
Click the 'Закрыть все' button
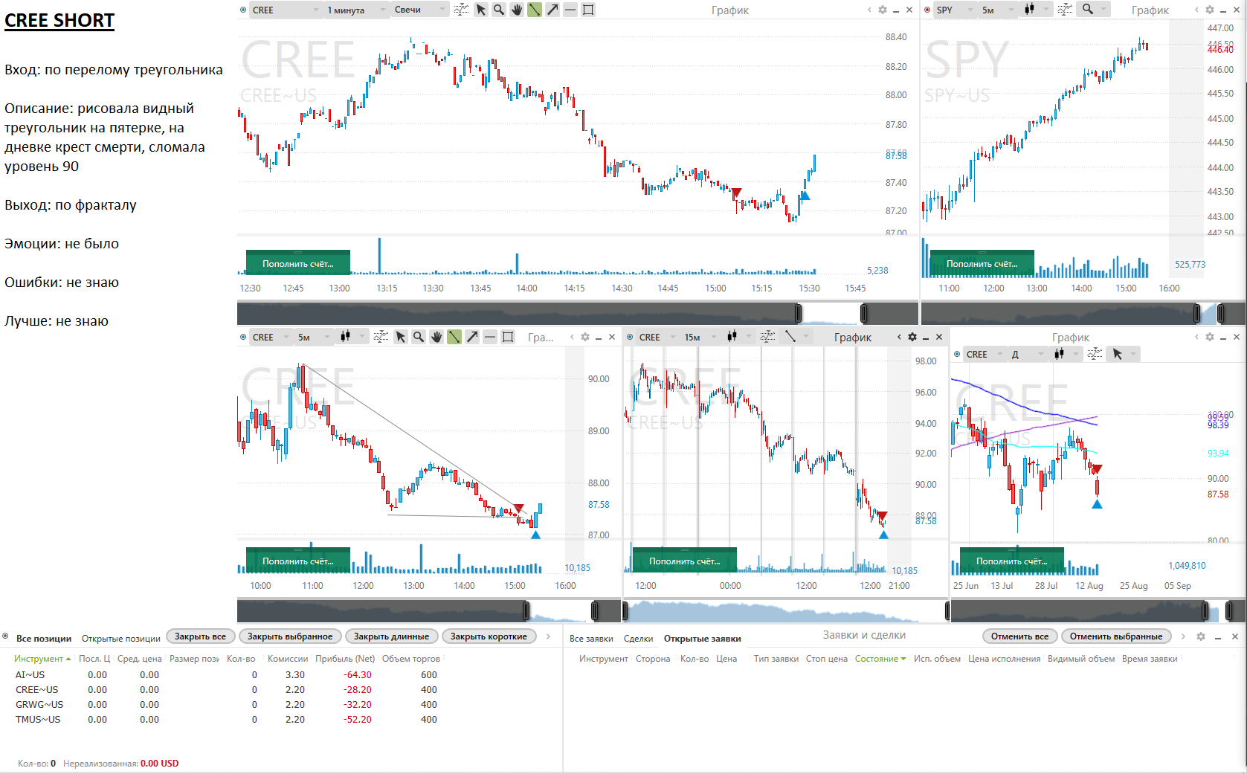tap(200, 636)
